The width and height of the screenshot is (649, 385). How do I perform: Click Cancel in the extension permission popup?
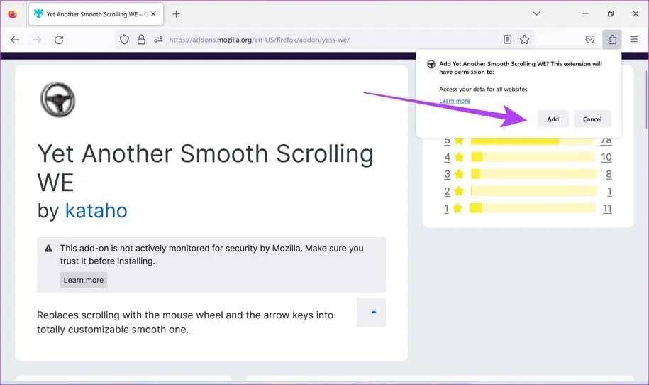pos(592,119)
